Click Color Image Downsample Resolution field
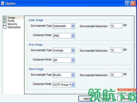Screen dimensions: 137x103 [x=116, y=26]
